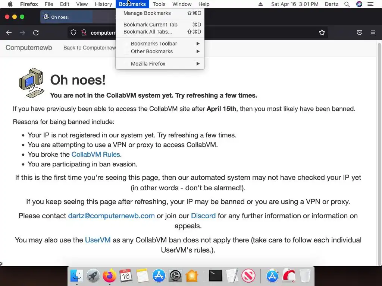Launch Terminal from the Dock

(x=216, y=276)
